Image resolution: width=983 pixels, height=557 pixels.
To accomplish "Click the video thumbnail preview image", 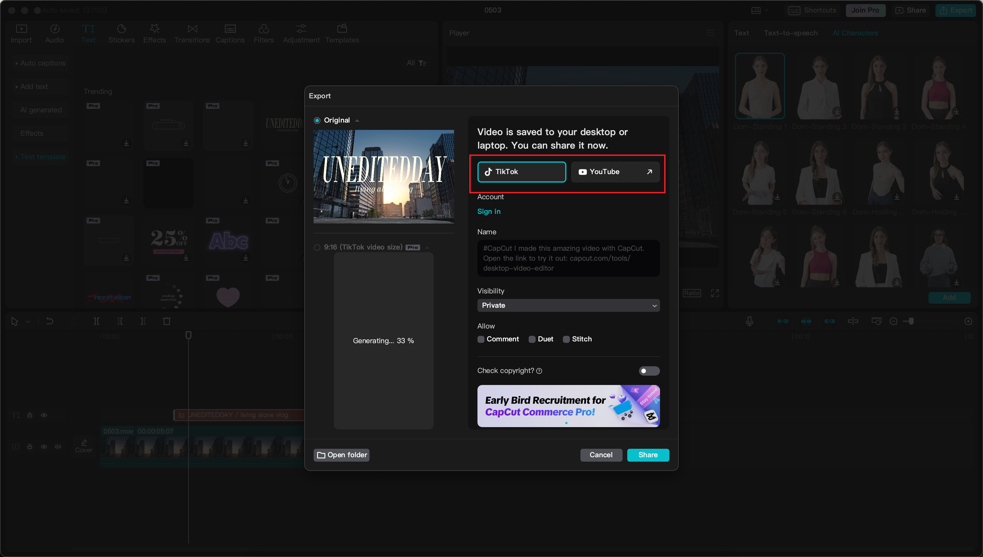I will click(x=384, y=176).
